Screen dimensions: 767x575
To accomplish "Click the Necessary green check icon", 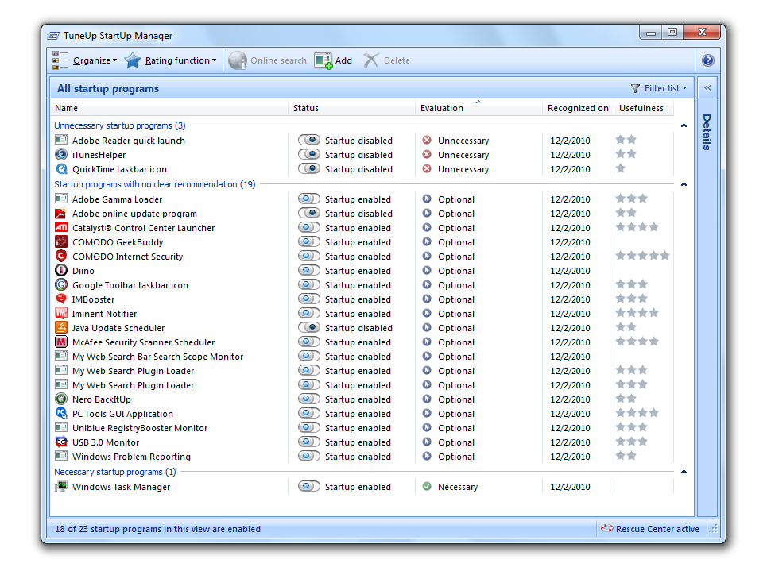I will 427,487.
